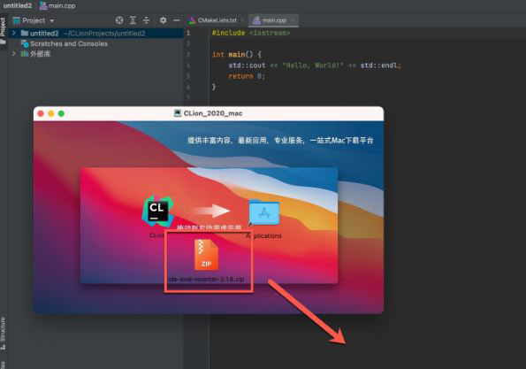Close the CLion_2020_mac window
The width and height of the screenshot is (526, 369).
click(41, 113)
